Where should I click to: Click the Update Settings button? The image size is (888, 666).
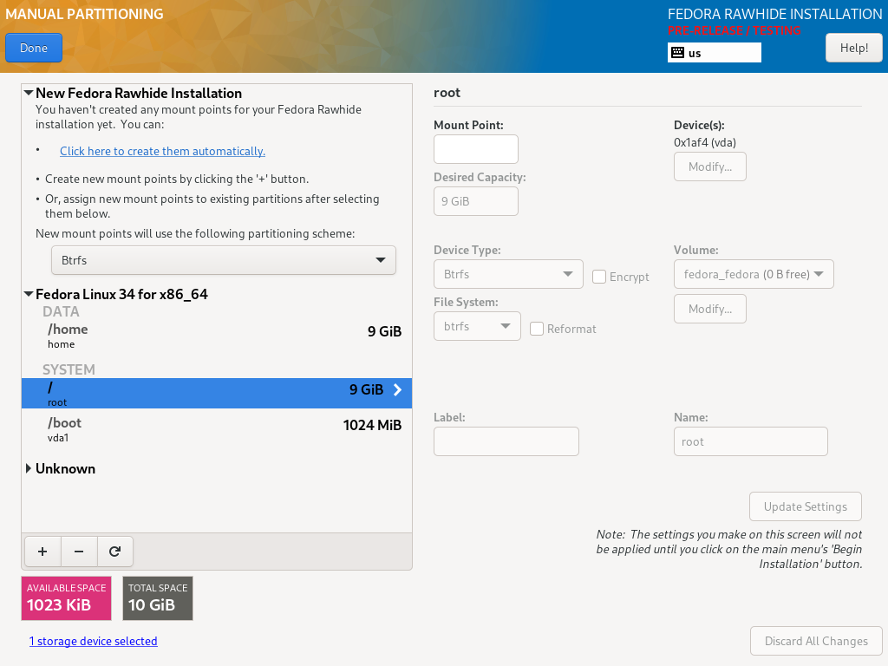(806, 506)
